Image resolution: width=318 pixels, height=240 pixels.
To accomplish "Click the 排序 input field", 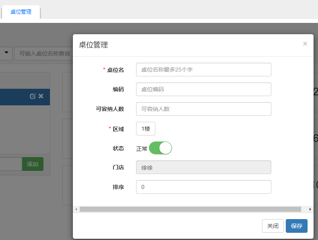I will pos(203,187).
